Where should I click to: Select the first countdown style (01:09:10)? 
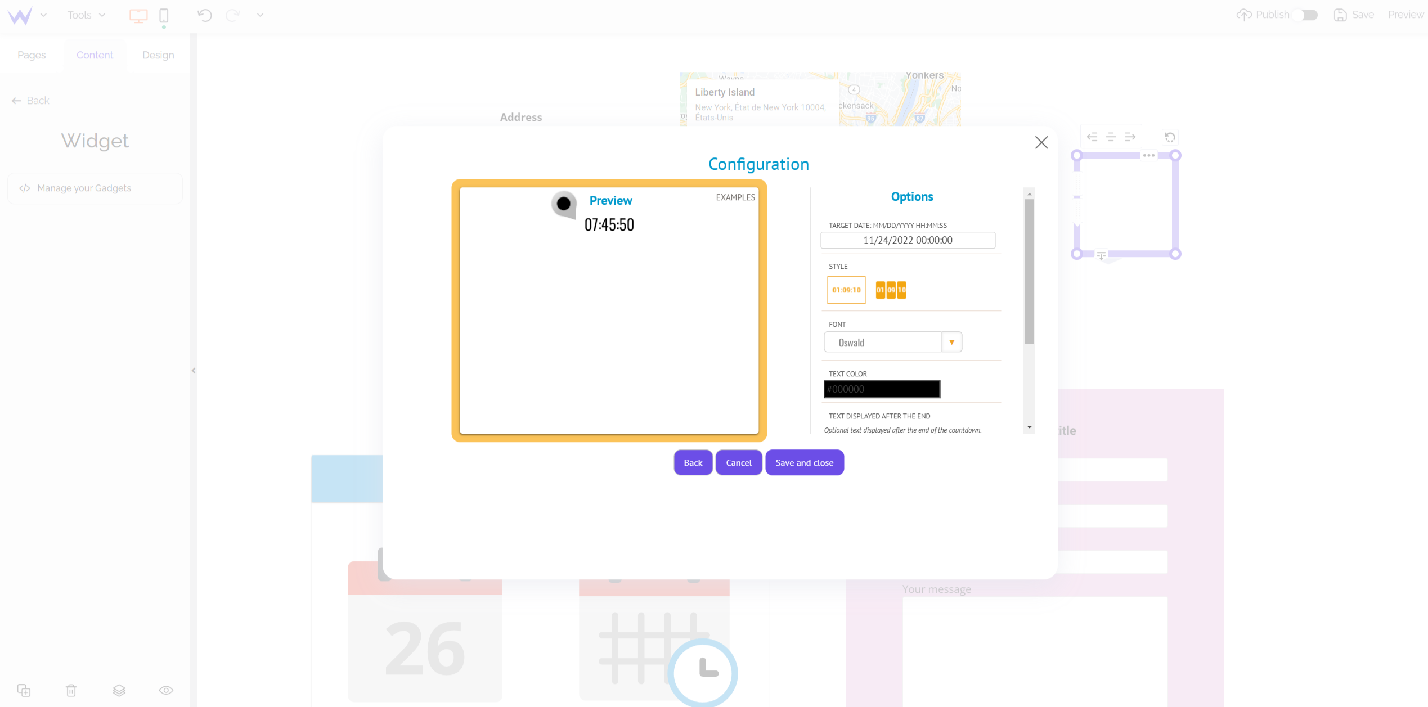[846, 290]
